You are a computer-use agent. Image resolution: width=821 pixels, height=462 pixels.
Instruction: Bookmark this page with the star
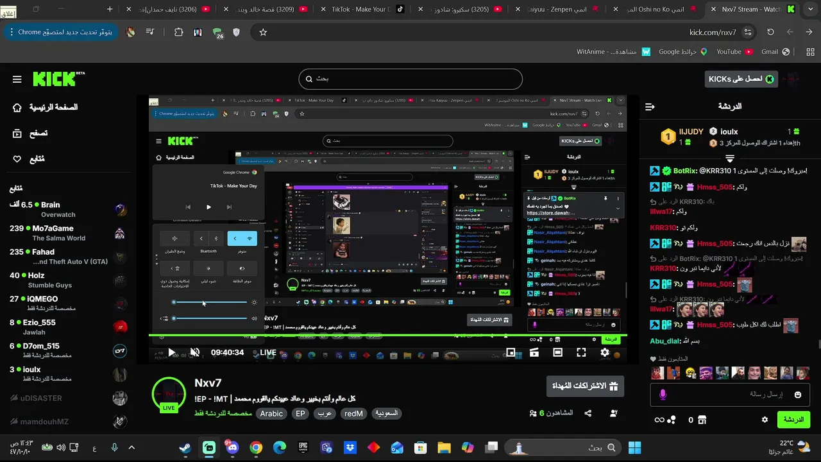point(263,32)
